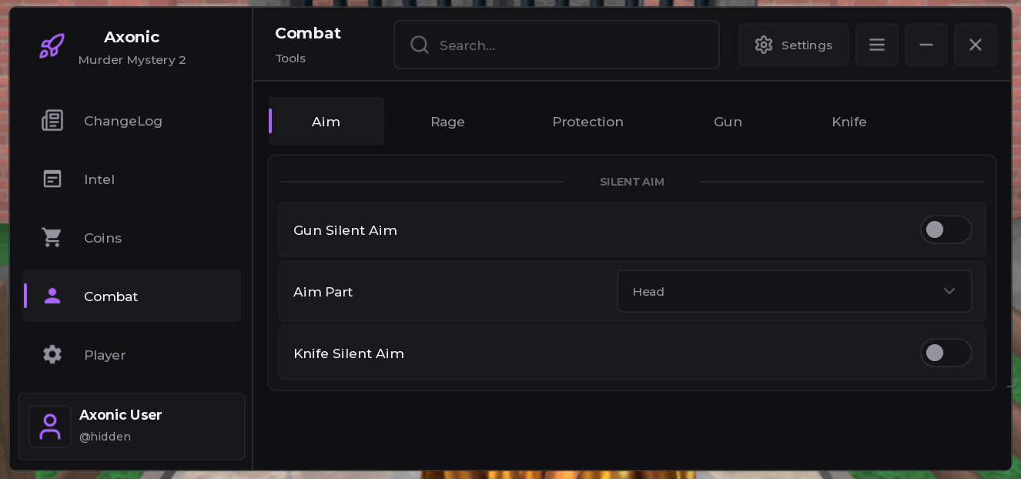1021x479 pixels.
Task: Open the Coins section
Action: point(132,238)
